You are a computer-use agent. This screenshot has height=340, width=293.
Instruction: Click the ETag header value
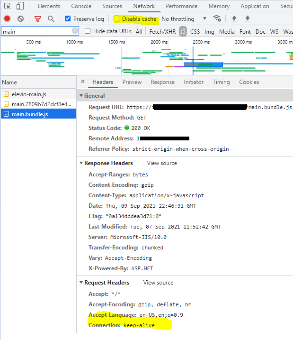click(133, 216)
